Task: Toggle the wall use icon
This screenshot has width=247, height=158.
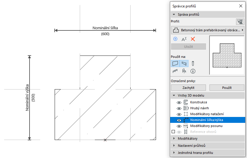Action: pos(175,63)
